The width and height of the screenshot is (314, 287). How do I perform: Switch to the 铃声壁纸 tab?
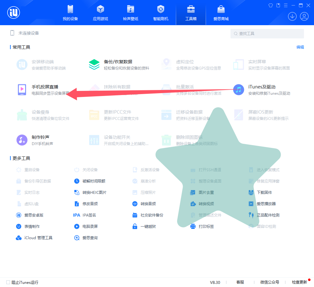[131, 13]
